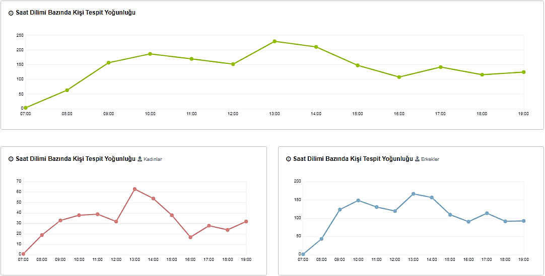
Task: Select the 13:00 peak point on the green chart
Action: (275, 41)
